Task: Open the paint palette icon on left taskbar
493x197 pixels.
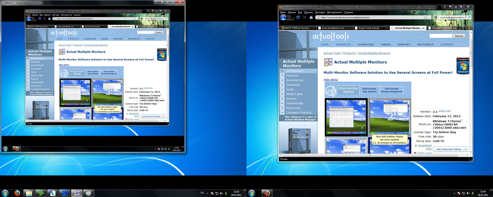Action: tap(88, 193)
